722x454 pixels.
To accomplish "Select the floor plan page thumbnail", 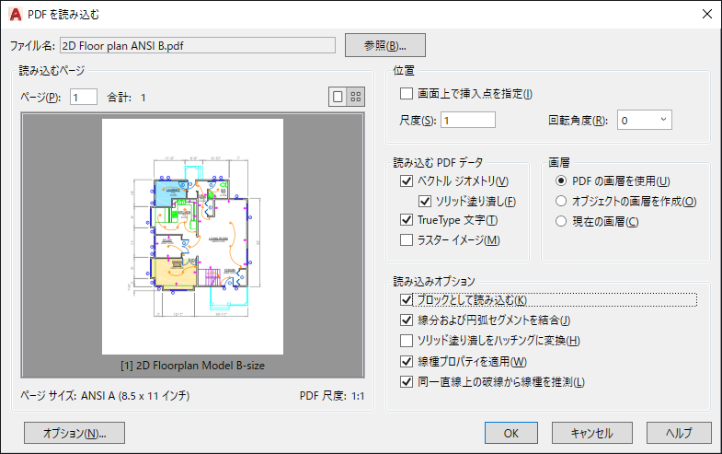I will pos(192,237).
